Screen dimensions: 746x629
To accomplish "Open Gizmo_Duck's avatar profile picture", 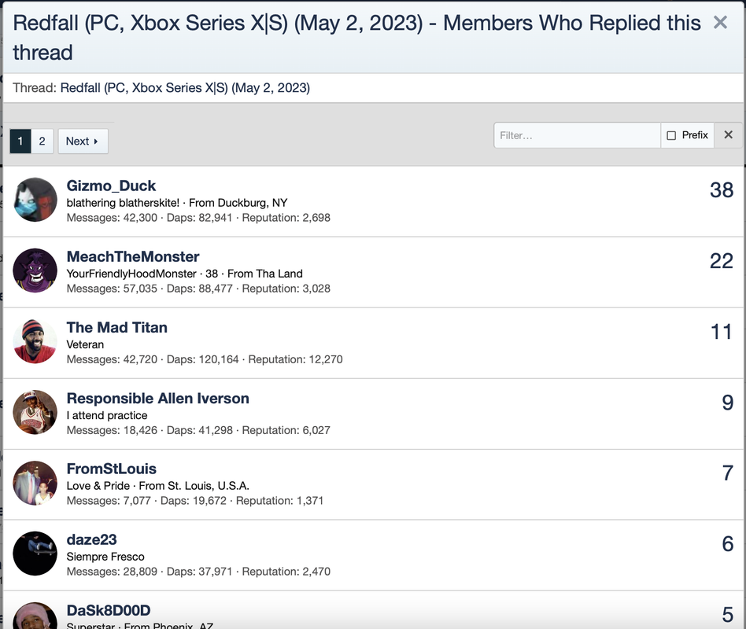I will tap(35, 200).
